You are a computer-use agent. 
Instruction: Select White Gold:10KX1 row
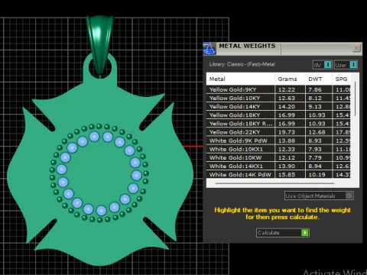(278, 149)
